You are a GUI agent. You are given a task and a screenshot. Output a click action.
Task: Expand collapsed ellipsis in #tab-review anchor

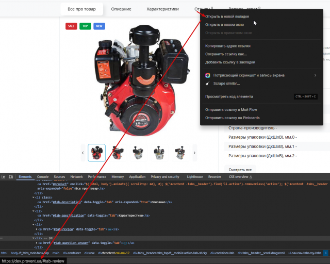point(110,229)
